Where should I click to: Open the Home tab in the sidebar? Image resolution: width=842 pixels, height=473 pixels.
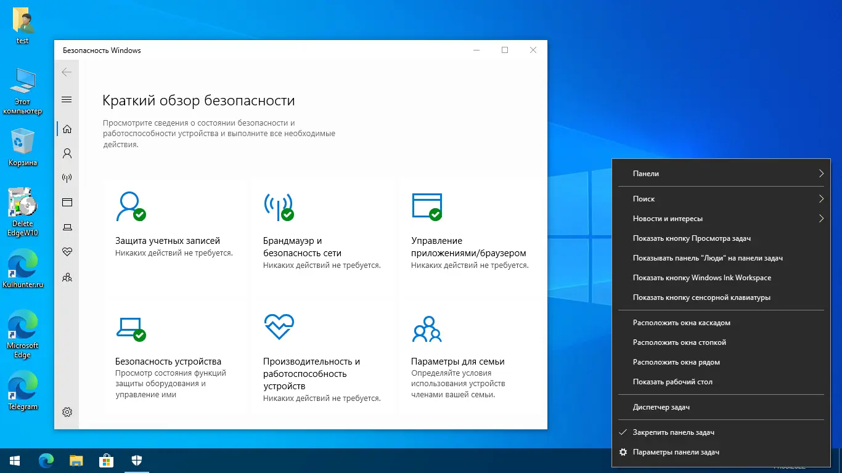click(x=67, y=129)
